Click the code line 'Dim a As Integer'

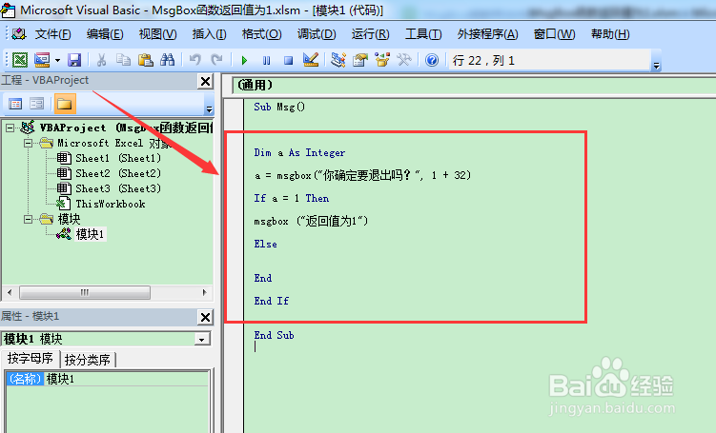click(299, 152)
